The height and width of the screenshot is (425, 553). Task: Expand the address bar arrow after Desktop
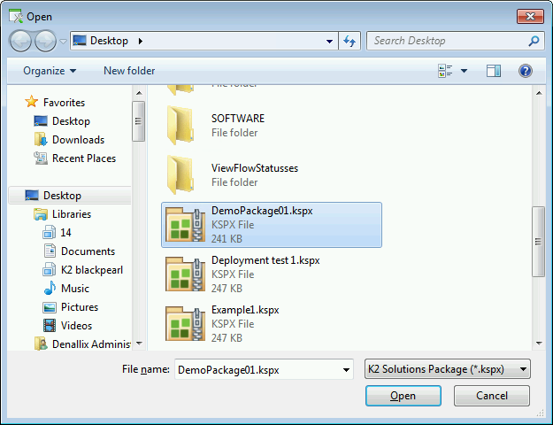[141, 41]
